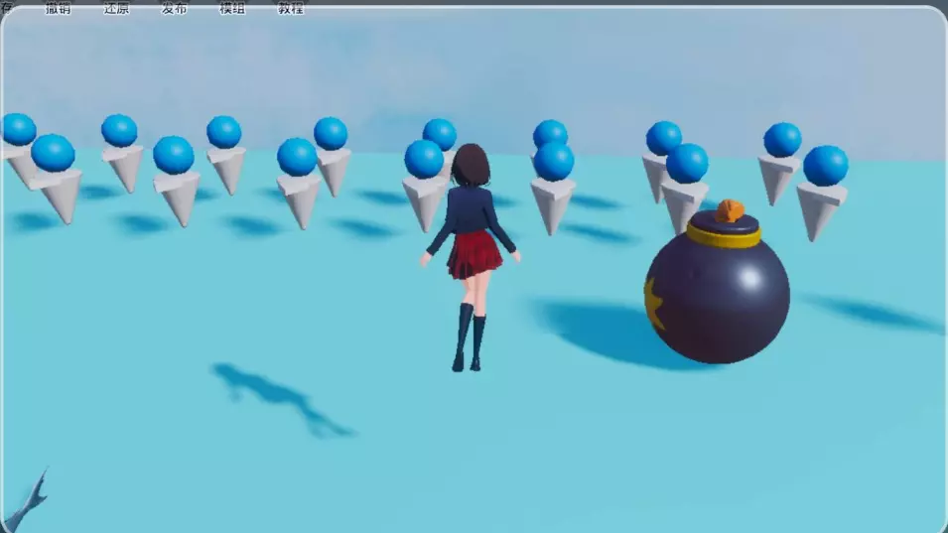Image resolution: width=948 pixels, height=533 pixels.
Task: Click the orange fuse on the bomb
Action: (x=729, y=209)
